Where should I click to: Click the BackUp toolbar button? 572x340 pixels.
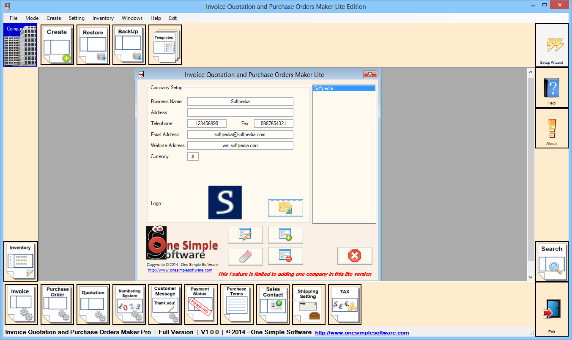click(x=129, y=45)
